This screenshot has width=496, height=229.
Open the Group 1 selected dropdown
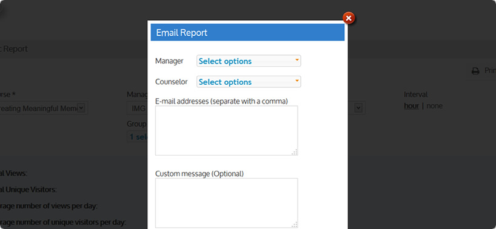tap(137, 137)
